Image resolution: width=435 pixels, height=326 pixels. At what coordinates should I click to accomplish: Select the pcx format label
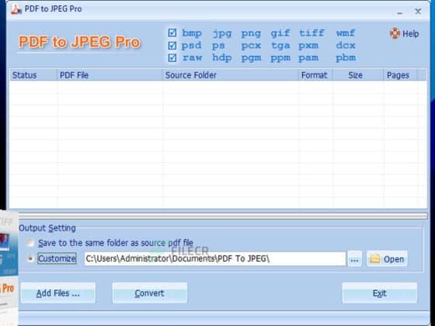point(251,46)
